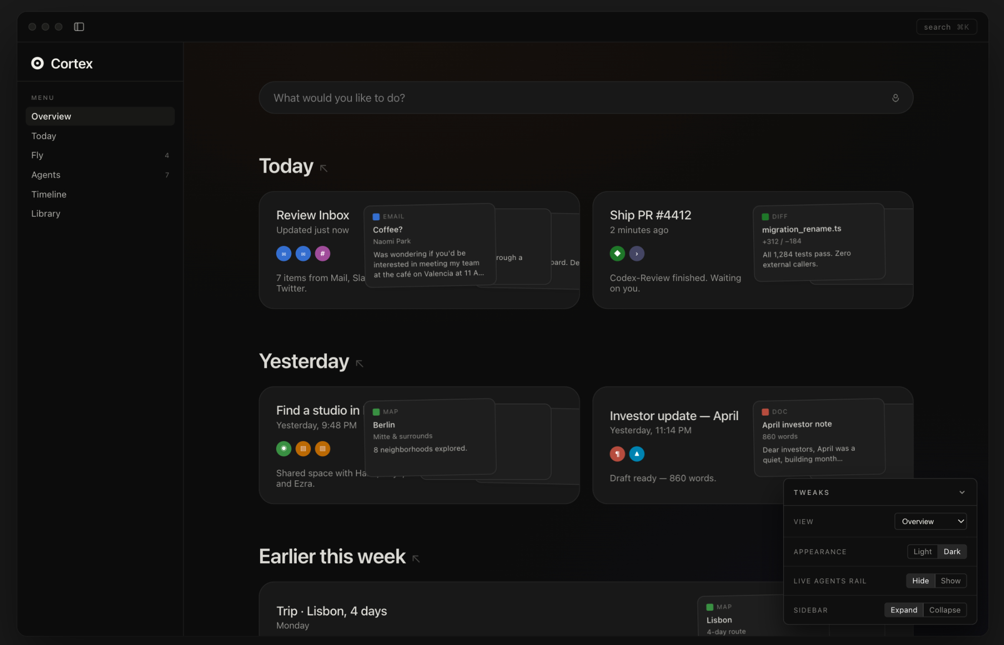Open Agents in the sidebar menu
Screen dimensions: 1004x645
click(46, 175)
